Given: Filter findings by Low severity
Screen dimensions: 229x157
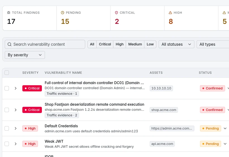Looking at the screenshot, I should pyautogui.click(x=150, y=44).
